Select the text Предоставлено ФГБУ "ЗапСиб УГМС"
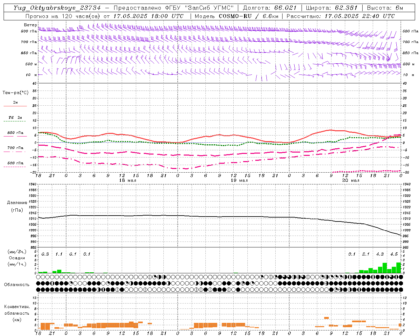 pyautogui.click(x=174, y=8)
